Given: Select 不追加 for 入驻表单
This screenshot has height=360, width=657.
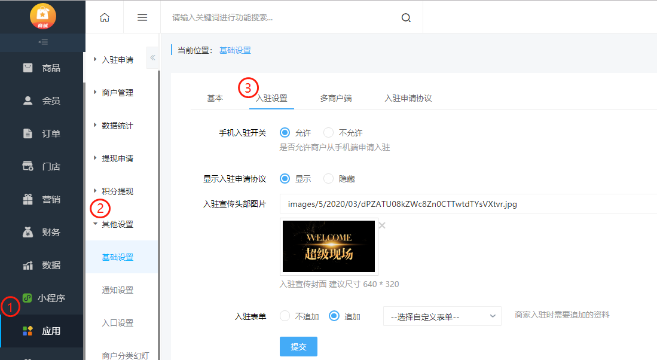Looking at the screenshot, I should tap(285, 316).
